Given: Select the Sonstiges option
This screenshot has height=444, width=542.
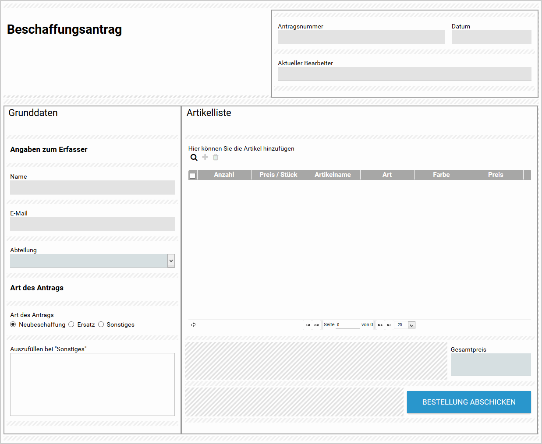Looking at the screenshot, I should click(x=101, y=324).
